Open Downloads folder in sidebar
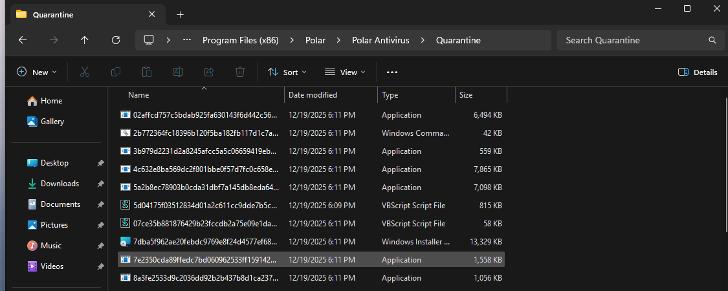Viewport: 728px width, 291px height. (60, 184)
